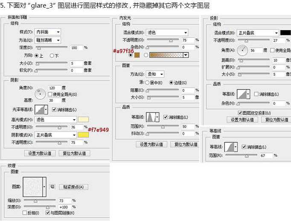
Task: Toggle Layer Knocks Out Drop Shadow checkbox
Action: pyautogui.click(x=240, y=113)
